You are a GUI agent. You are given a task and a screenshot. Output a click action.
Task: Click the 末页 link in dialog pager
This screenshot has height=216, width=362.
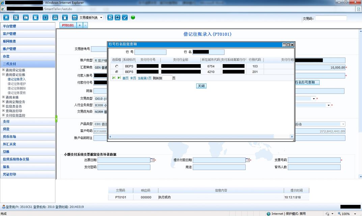pos(133,78)
